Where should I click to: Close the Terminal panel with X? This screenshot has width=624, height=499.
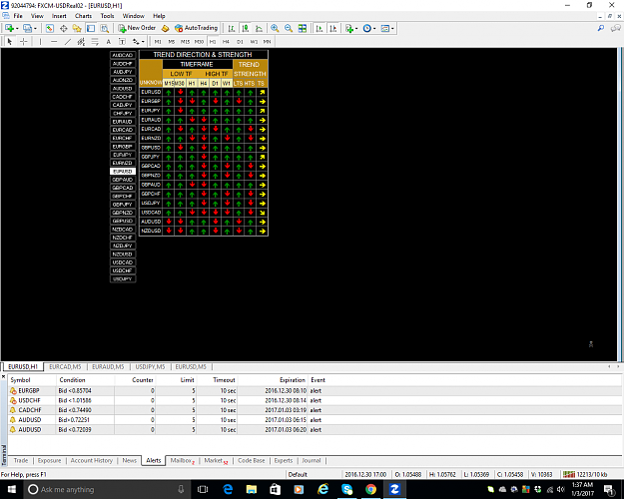4,376
